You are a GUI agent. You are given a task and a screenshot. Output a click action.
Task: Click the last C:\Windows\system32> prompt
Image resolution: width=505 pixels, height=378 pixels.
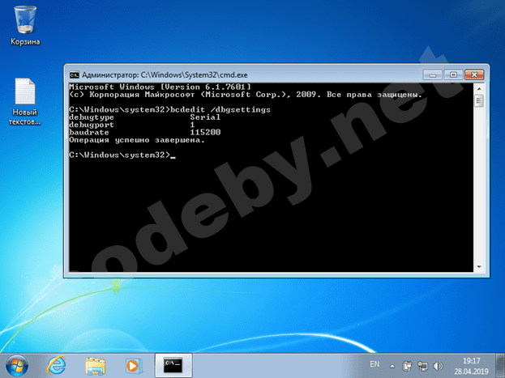[x=120, y=155]
